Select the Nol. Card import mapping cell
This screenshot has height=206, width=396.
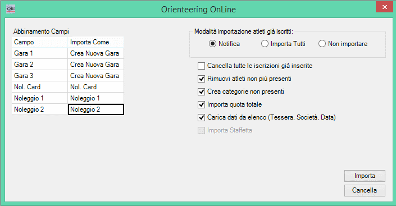[95, 87]
